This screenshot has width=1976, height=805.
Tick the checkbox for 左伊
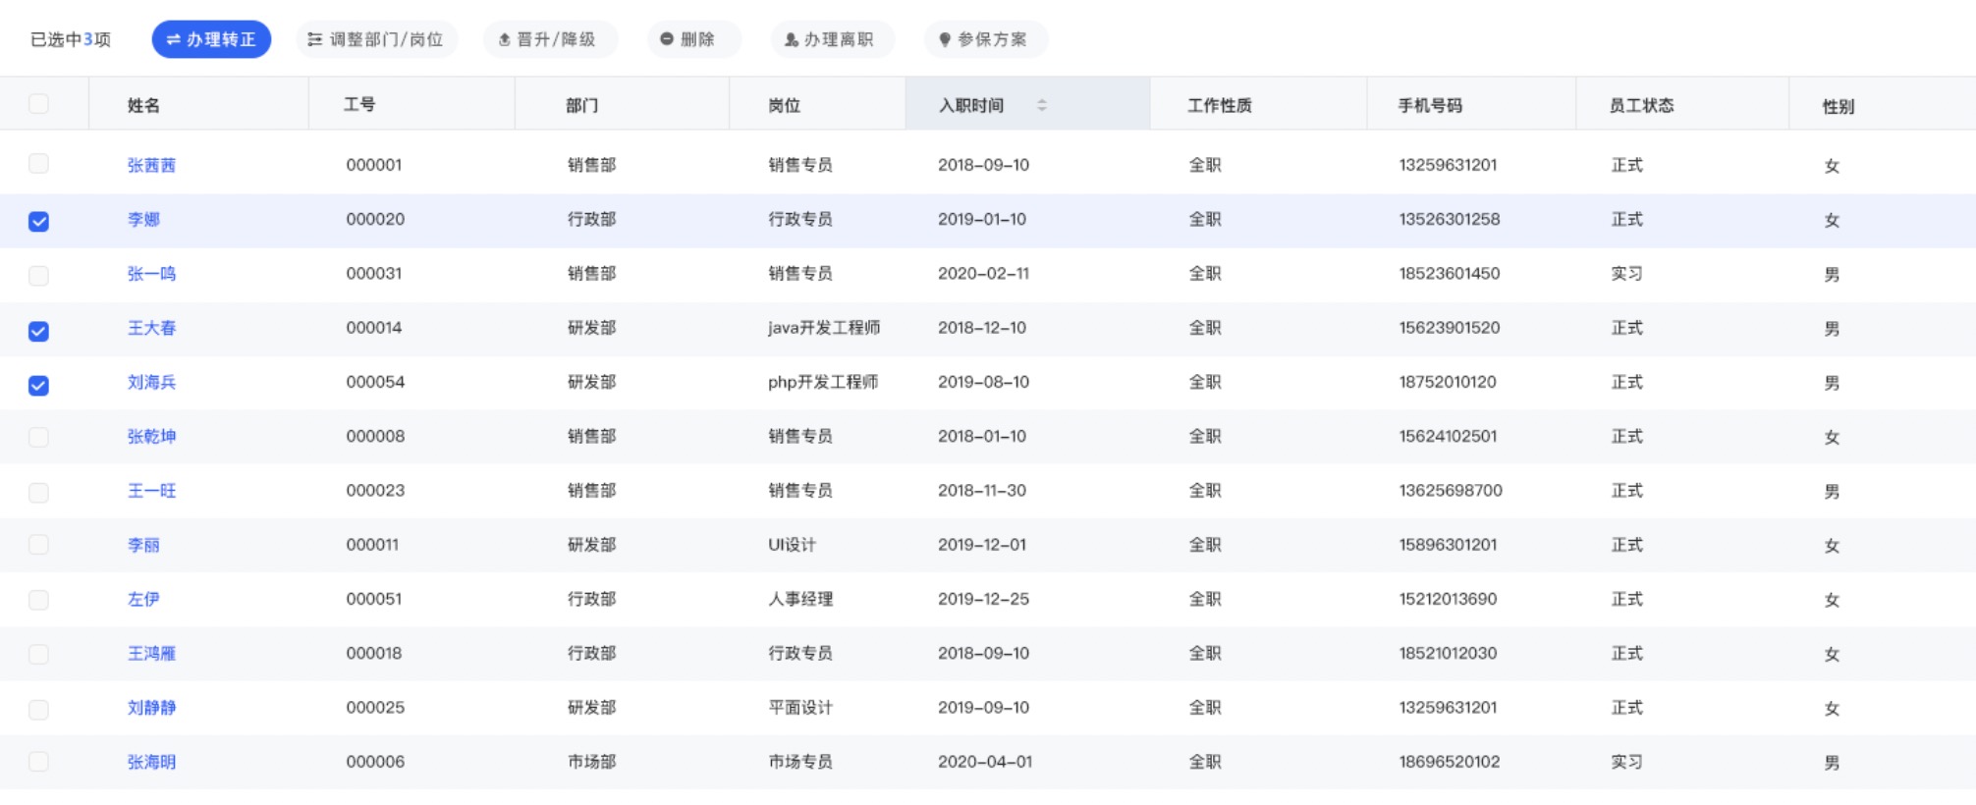[x=38, y=600]
